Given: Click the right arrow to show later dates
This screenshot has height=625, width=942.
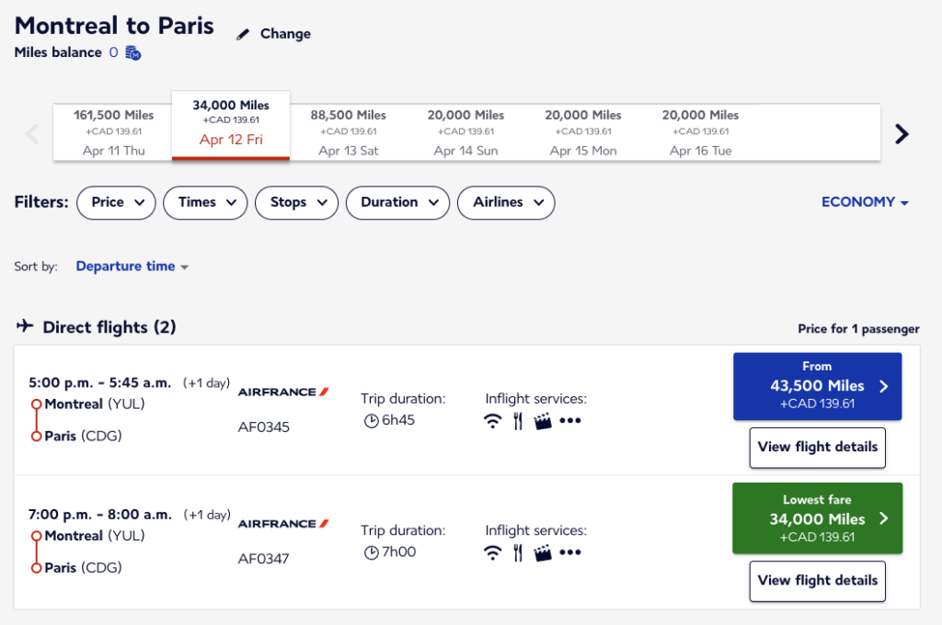Looking at the screenshot, I should (902, 133).
